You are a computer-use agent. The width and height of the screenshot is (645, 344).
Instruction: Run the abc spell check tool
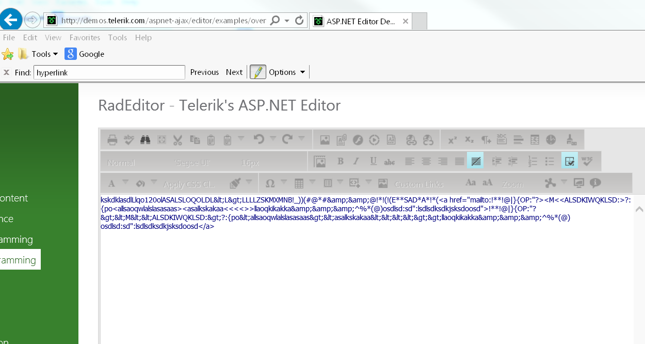[x=129, y=139]
